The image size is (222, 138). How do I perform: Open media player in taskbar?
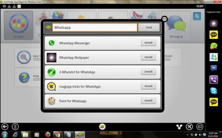click(x=37, y=135)
